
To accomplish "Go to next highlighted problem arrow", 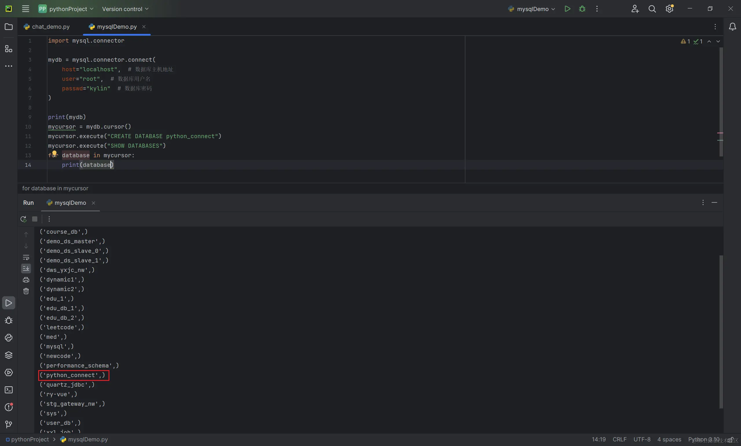I will (x=718, y=41).
